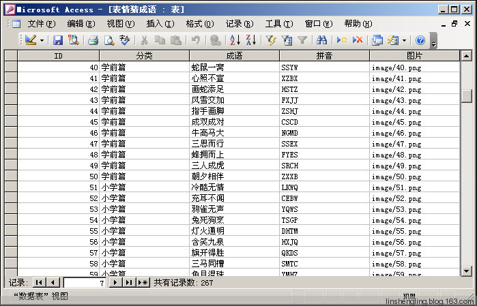
Task: Click the Print Preview icon
Action: point(109,40)
